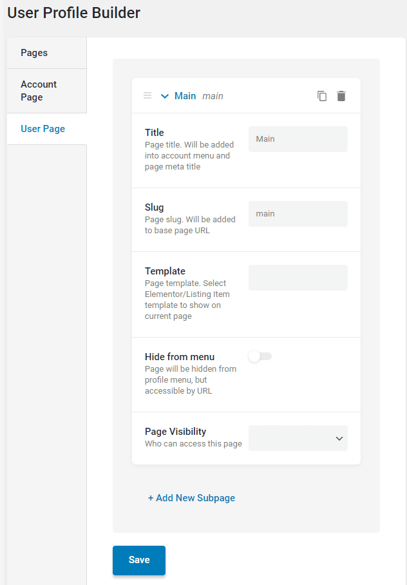Grab the drag handle icon beside Main

(x=147, y=95)
